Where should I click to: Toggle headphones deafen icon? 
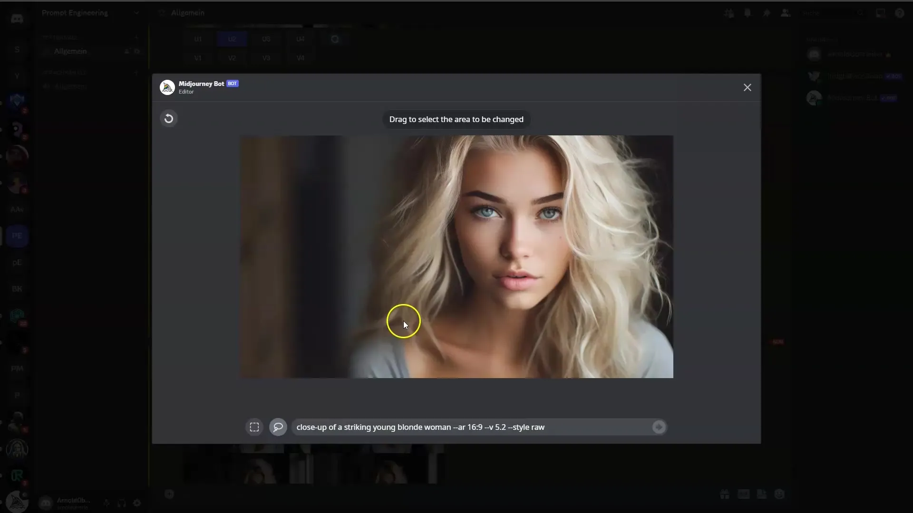coord(122,503)
